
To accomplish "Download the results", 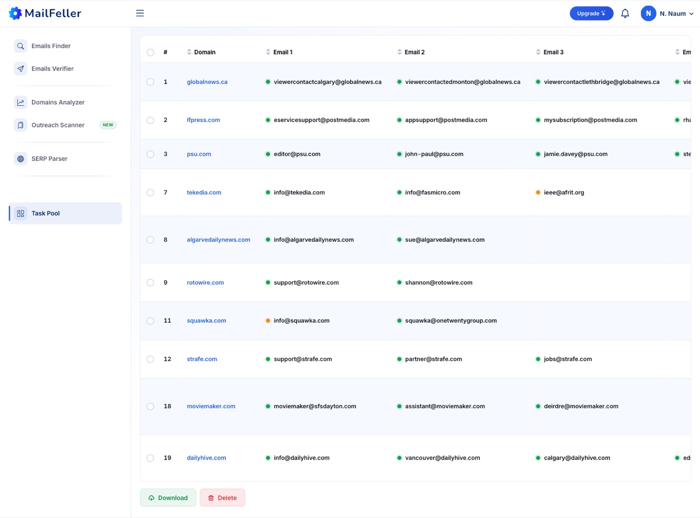I will [168, 498].
